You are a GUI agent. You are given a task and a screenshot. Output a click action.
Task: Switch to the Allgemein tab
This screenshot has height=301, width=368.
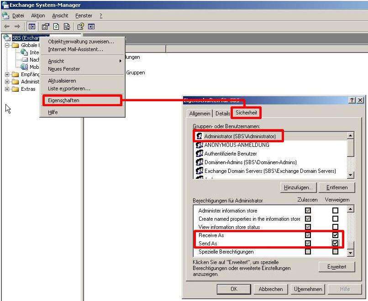[x=200, y=113]
